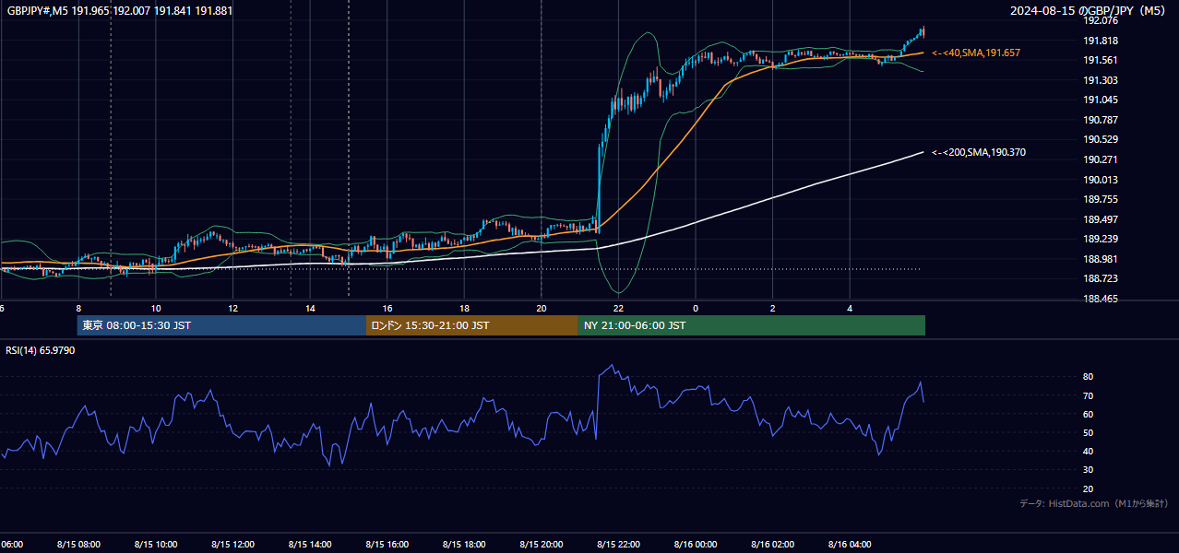Click the RSI(14) 65.9790 indicator label
Screen dimensions: 1179x553
pyautogui.click(x=41, y=350)
